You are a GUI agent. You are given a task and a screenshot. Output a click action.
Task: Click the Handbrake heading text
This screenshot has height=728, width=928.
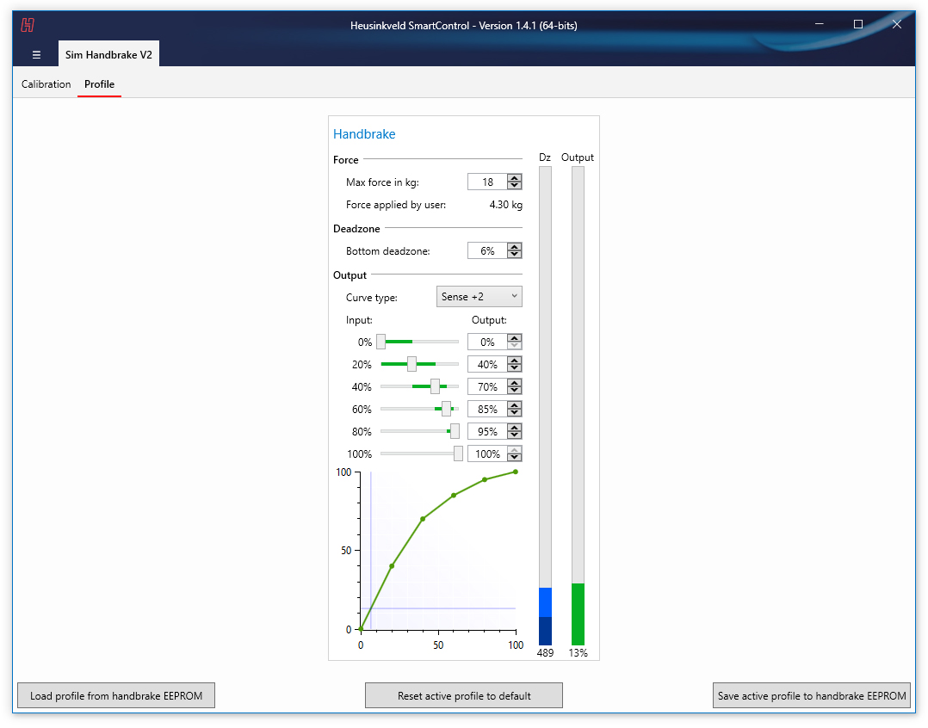[364, 134]
